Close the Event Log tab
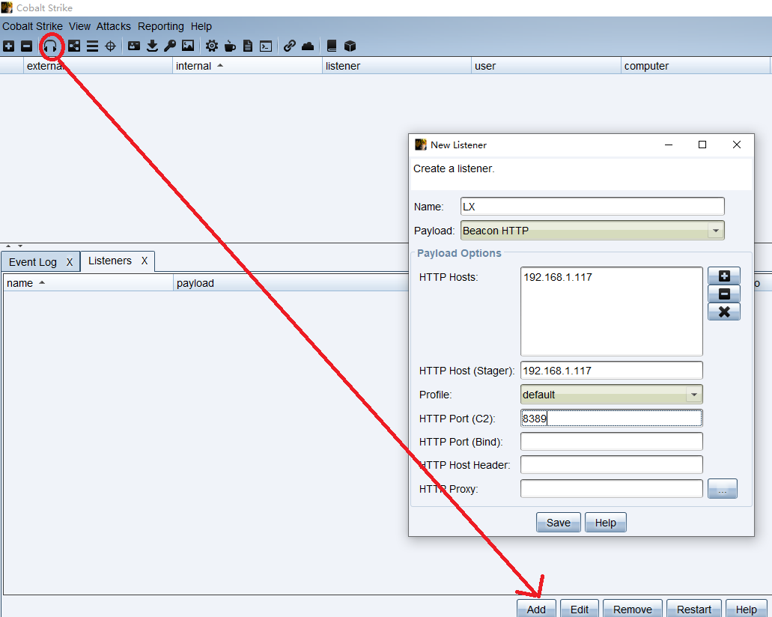 (x=70, y=263)
